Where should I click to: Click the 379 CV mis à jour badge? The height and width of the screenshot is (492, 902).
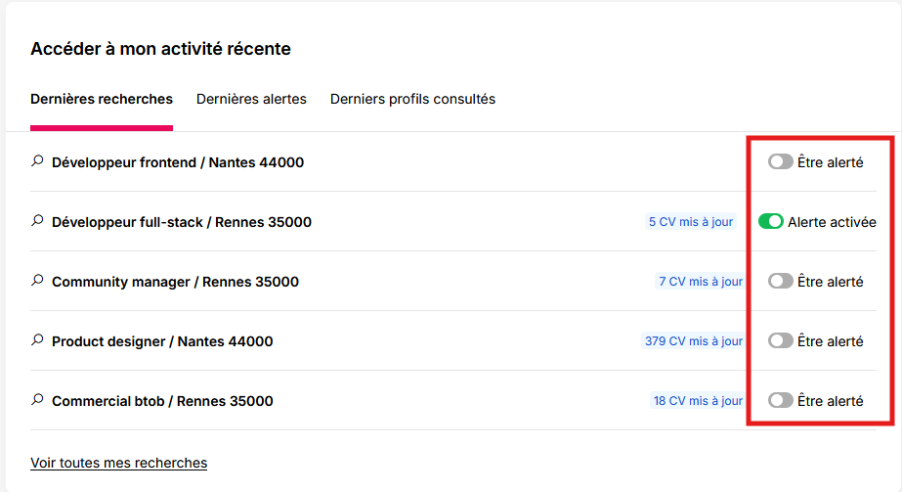[x=693, y=340]
